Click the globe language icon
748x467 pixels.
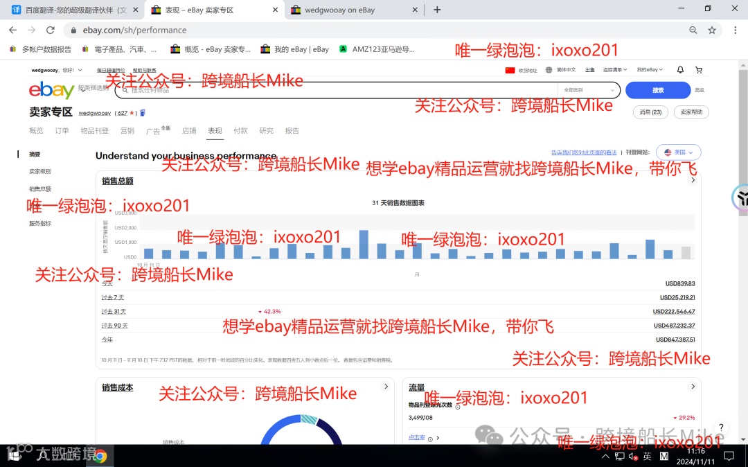pos(549,70)
